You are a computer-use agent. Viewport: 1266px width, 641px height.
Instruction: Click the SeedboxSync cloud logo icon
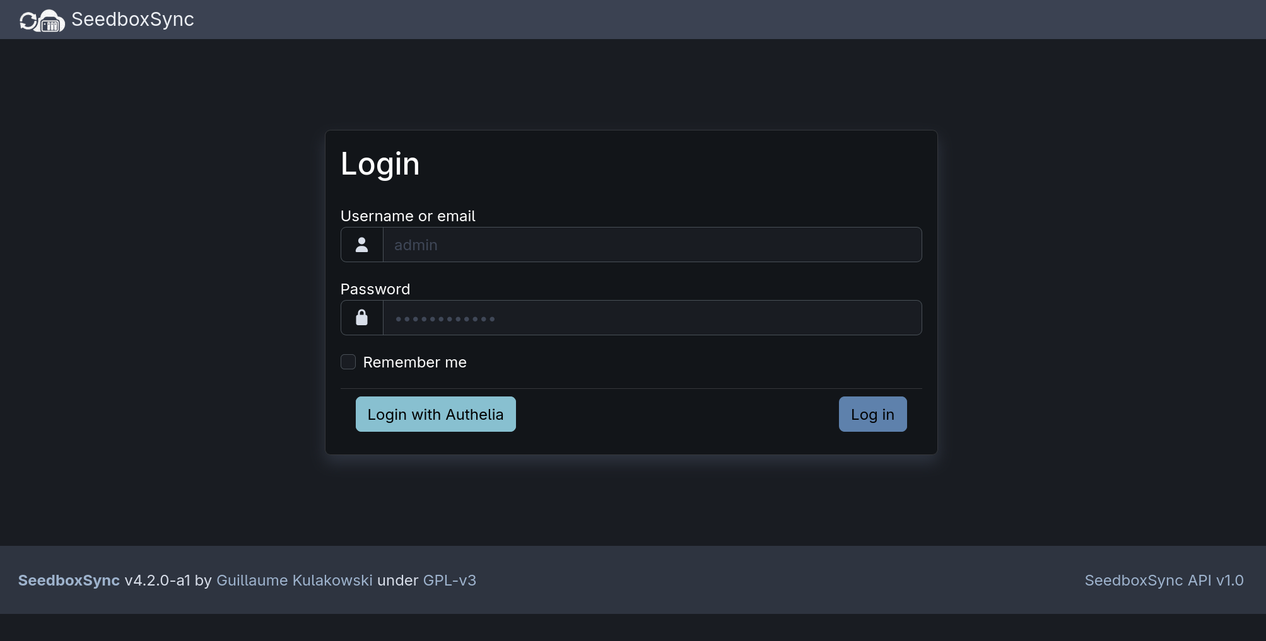tap(42, 20)
